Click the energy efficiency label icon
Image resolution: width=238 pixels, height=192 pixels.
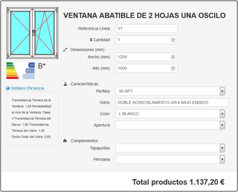click(x=21, y=71)
